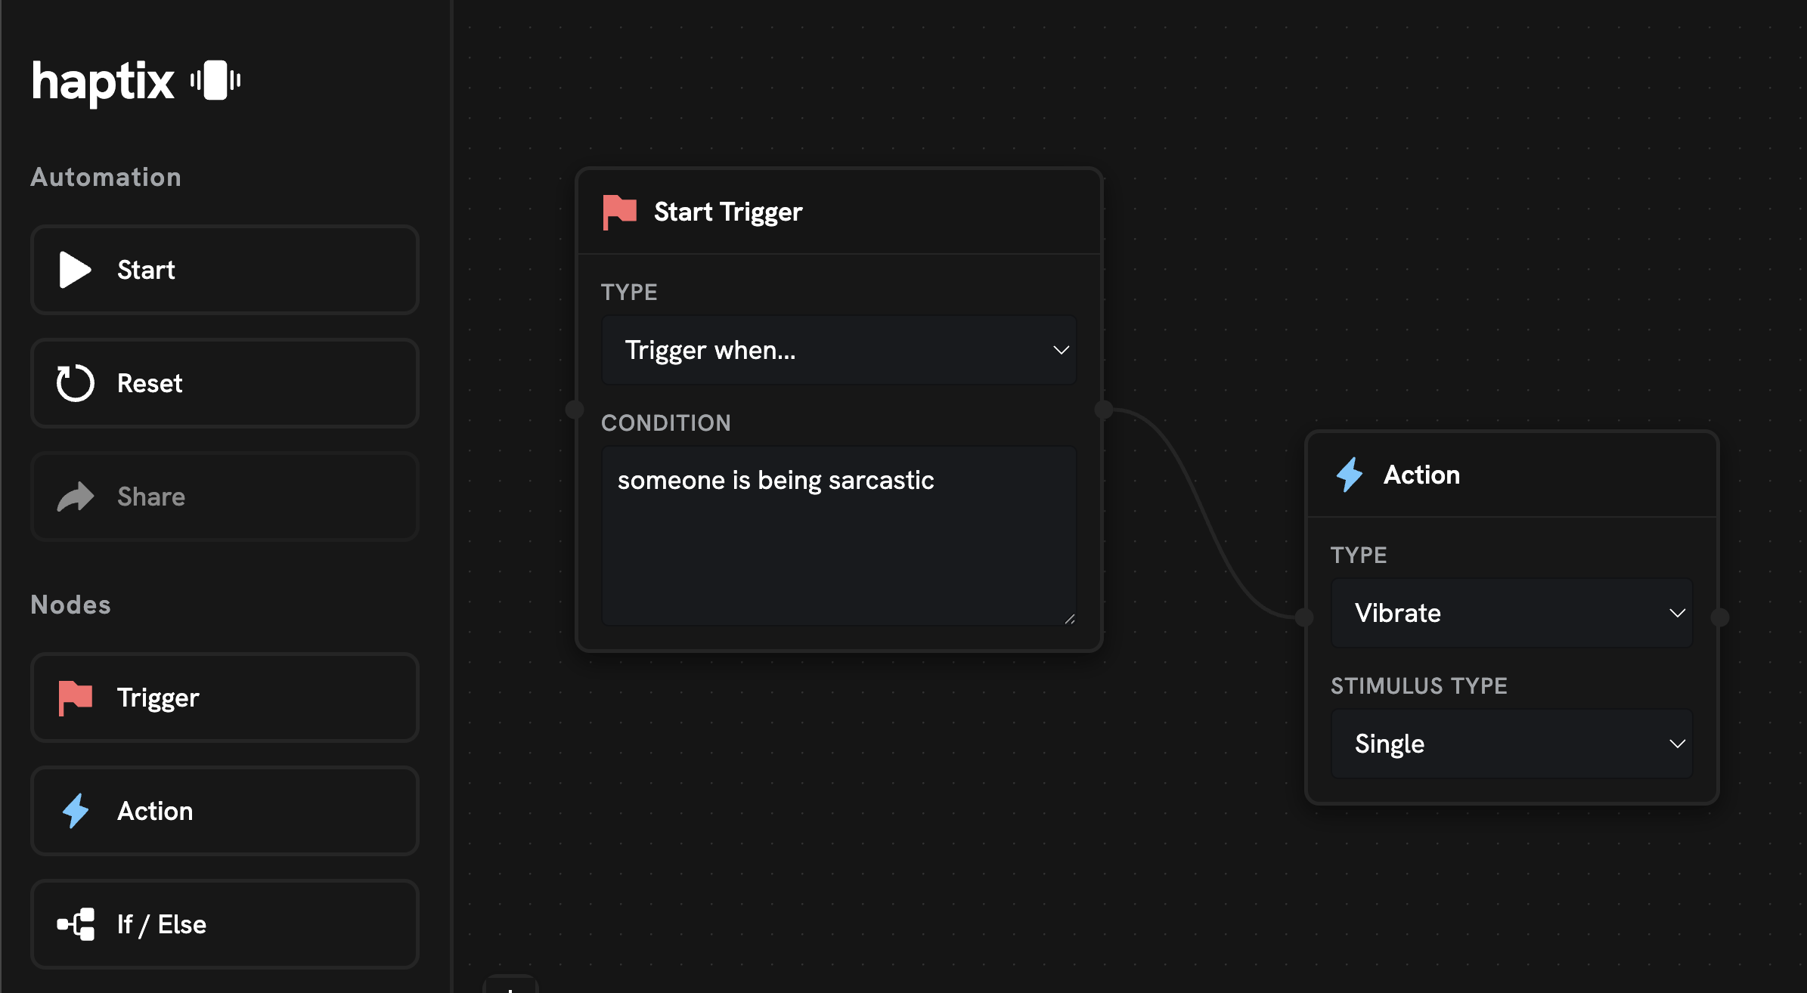Click the blue lightning bolt in Nodes list
This screenshot has width=1807, height=993.
[75, 811]
